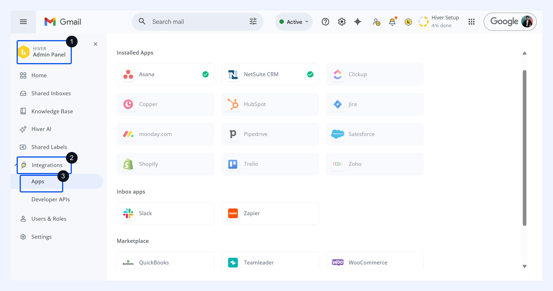Open the Zoho integration card
553x291 pixels.
[375, 164]
